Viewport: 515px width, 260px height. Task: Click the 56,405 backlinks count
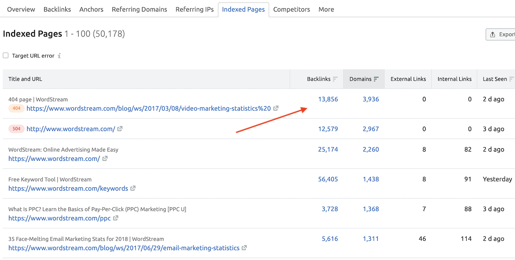tap(328, 179)
